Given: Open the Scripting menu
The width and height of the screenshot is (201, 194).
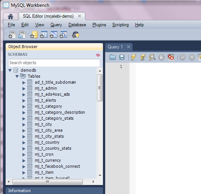Looking at the screenshot, I should [x=121, y=25].
